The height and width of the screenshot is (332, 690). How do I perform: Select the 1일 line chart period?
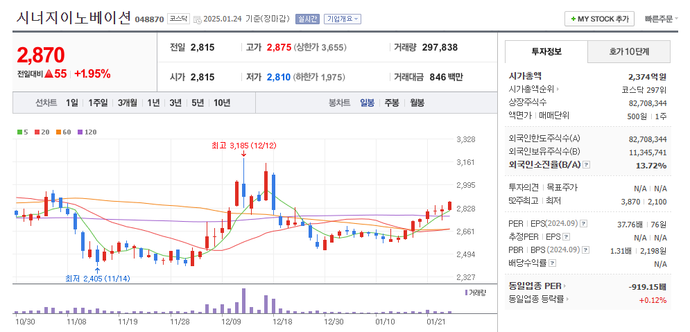pyautogui.click(x=72, y=103)
